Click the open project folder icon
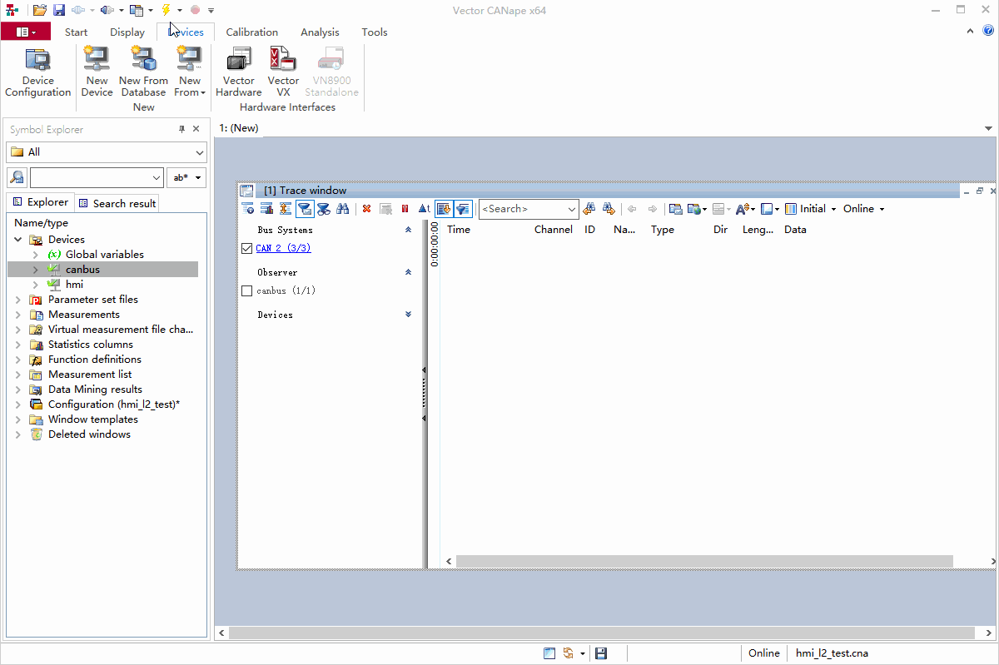The image size is (999, 665). pyautogui.click(x=40, y=10)
